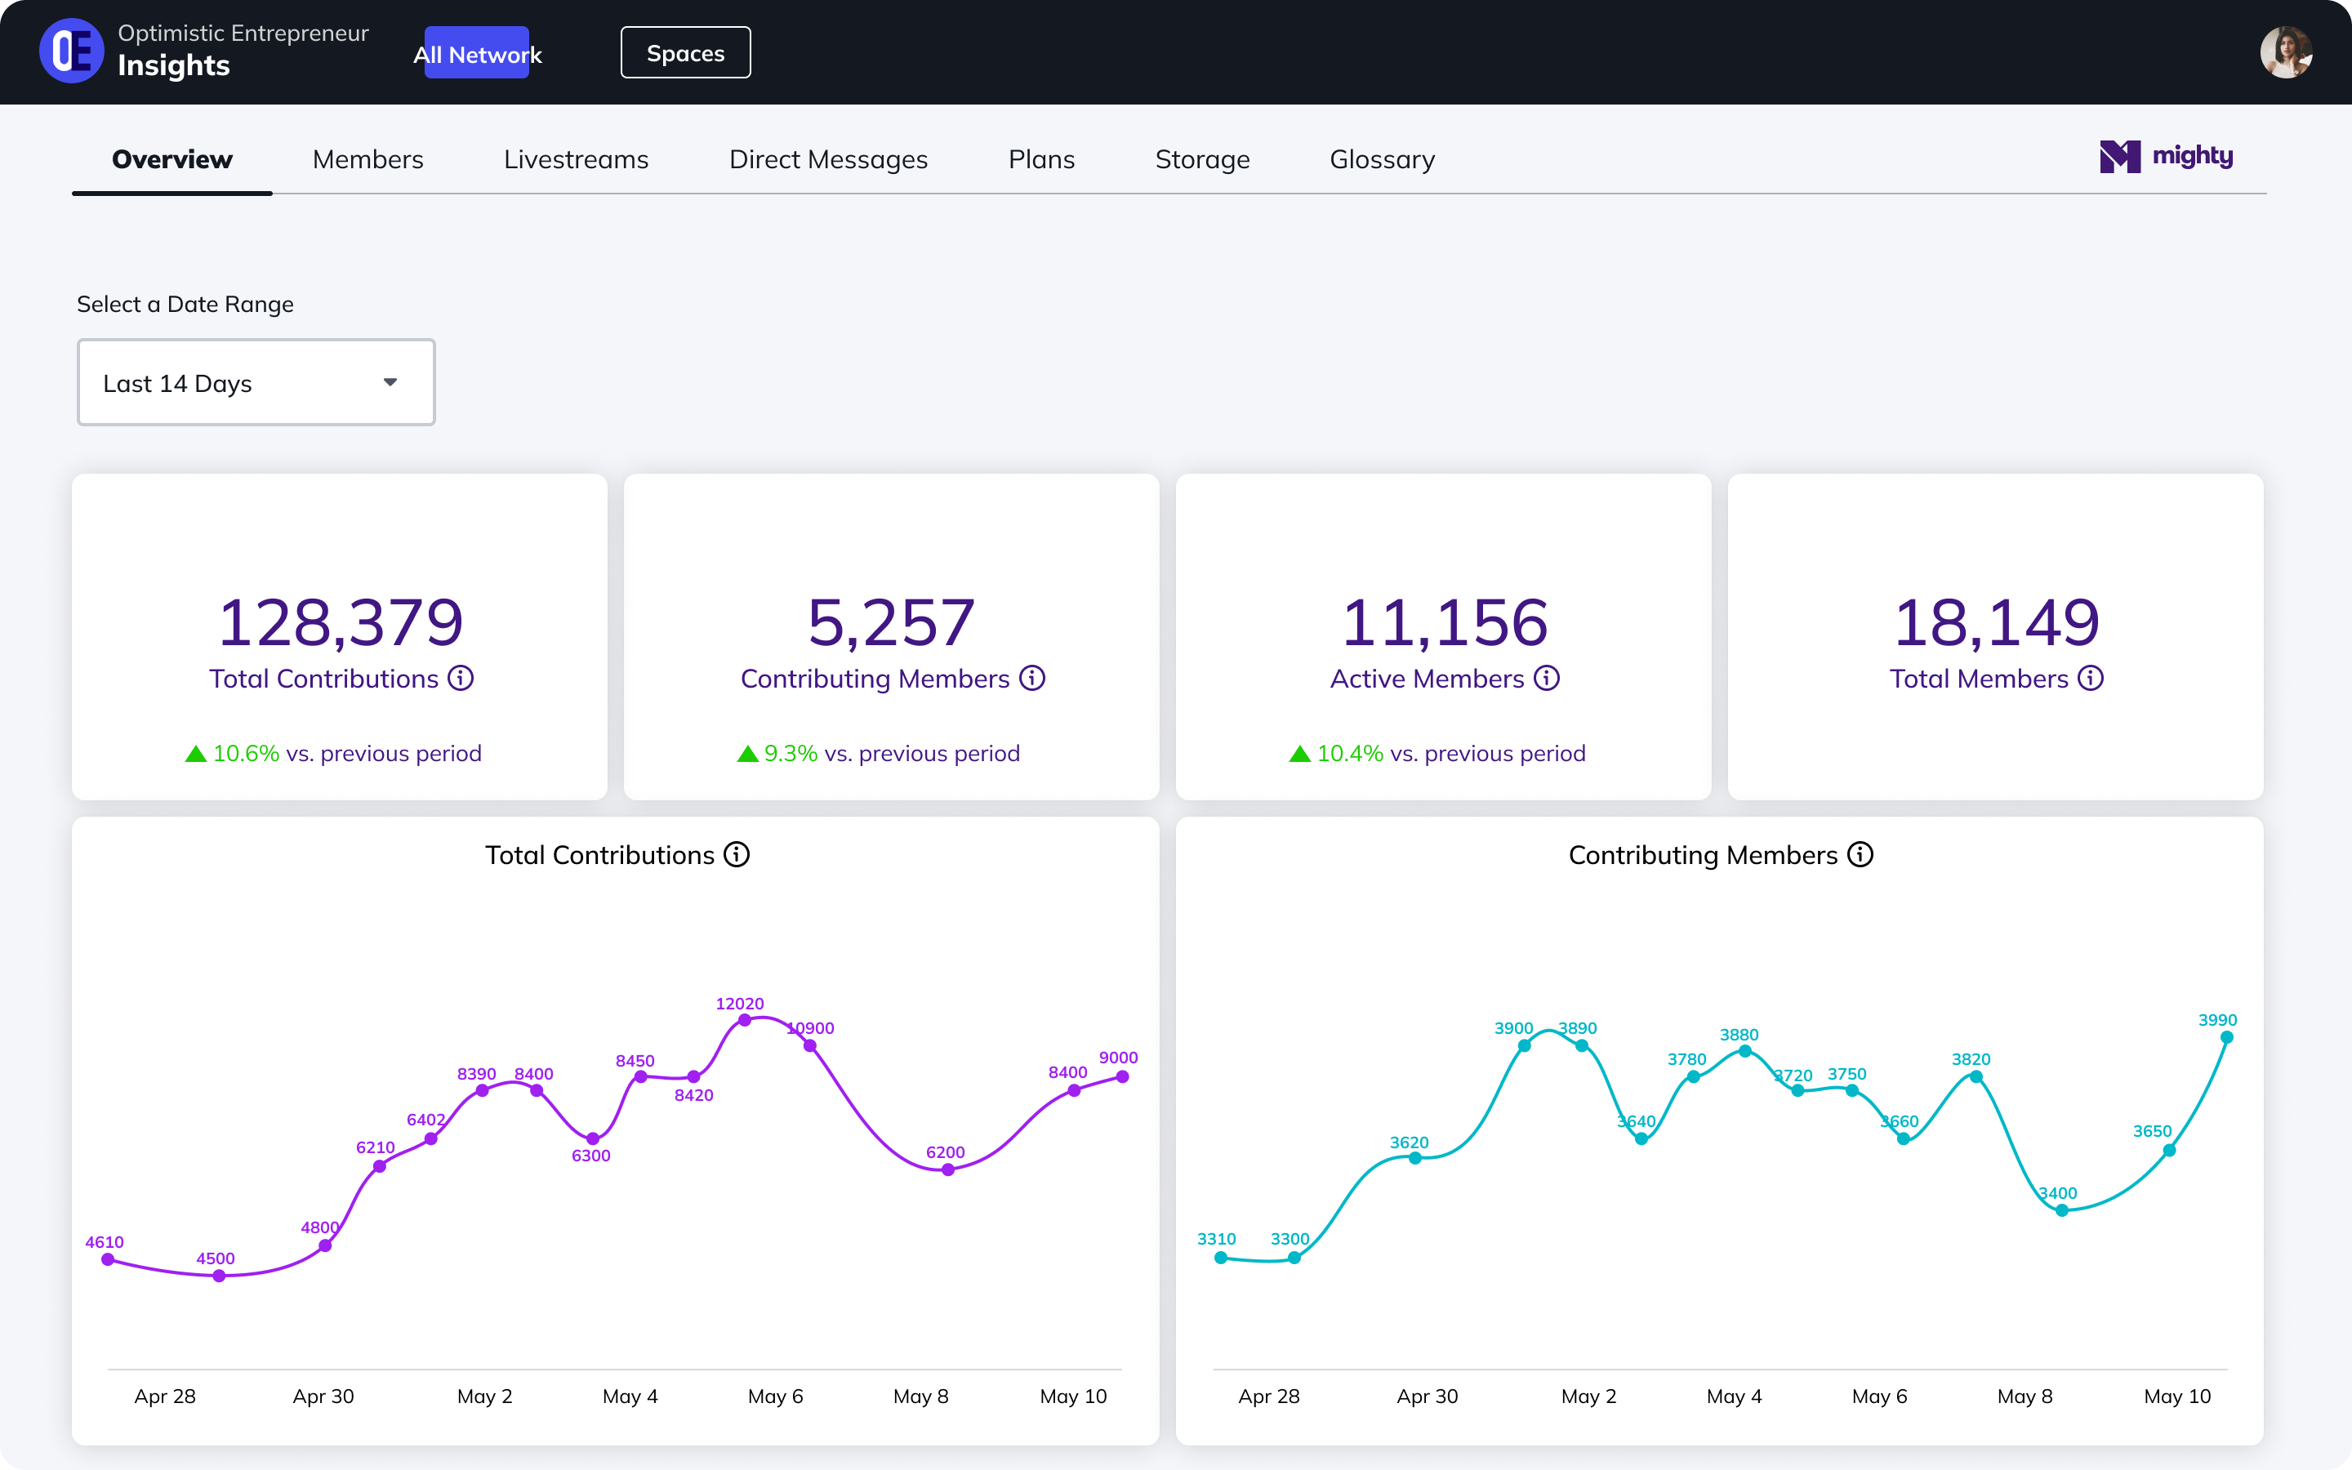2352x1470 pixels.
Task: Open the Glossary tab
Action: click(x=1382, y=158)
